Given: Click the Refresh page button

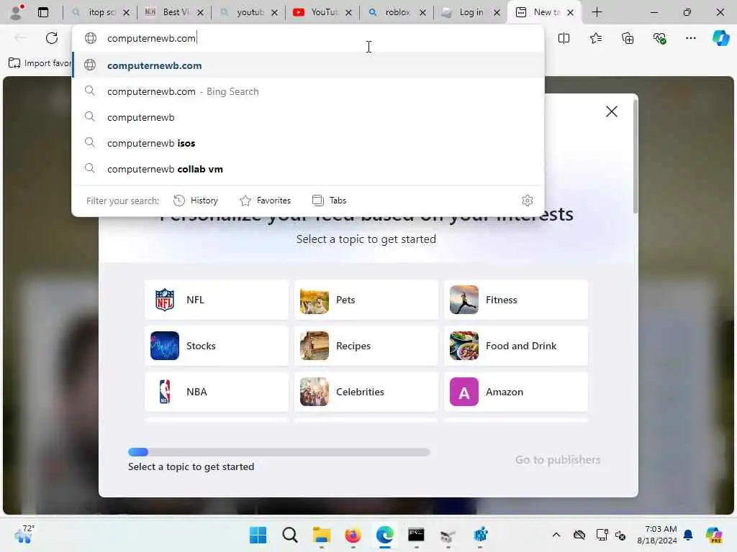Looking at the screenshot, I should click(52, 38).
